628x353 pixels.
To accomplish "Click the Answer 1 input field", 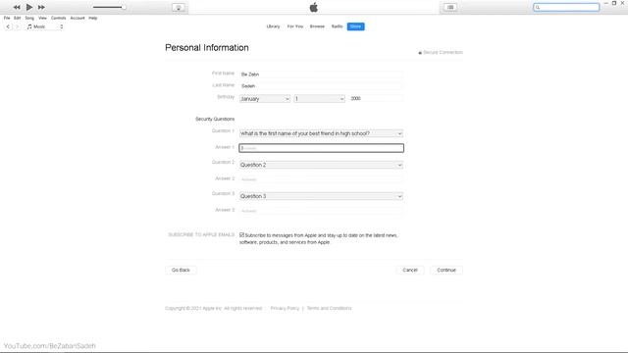I will [x=321, y=148].
